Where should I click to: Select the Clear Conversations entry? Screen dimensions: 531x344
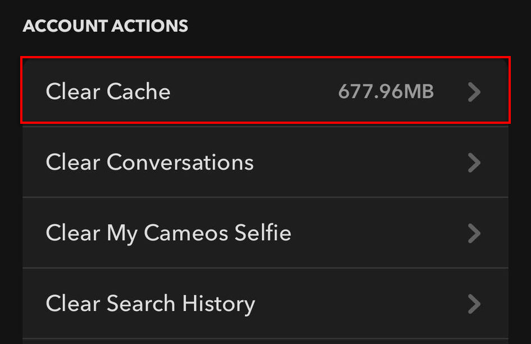tap(150, 162)
